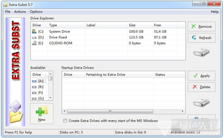The height and width of the screenshot is (138, 224).
Task: Click the folder logo icon in sidebar
Action: pos(16,112)
